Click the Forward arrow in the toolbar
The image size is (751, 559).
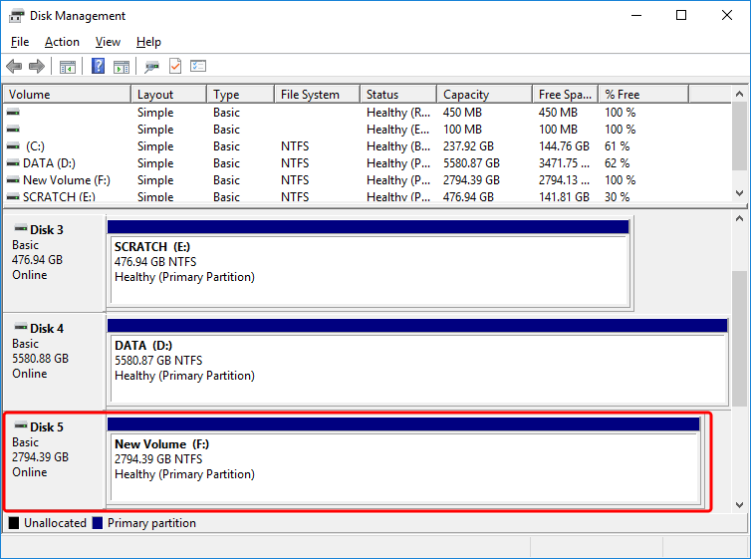(37, 67)
